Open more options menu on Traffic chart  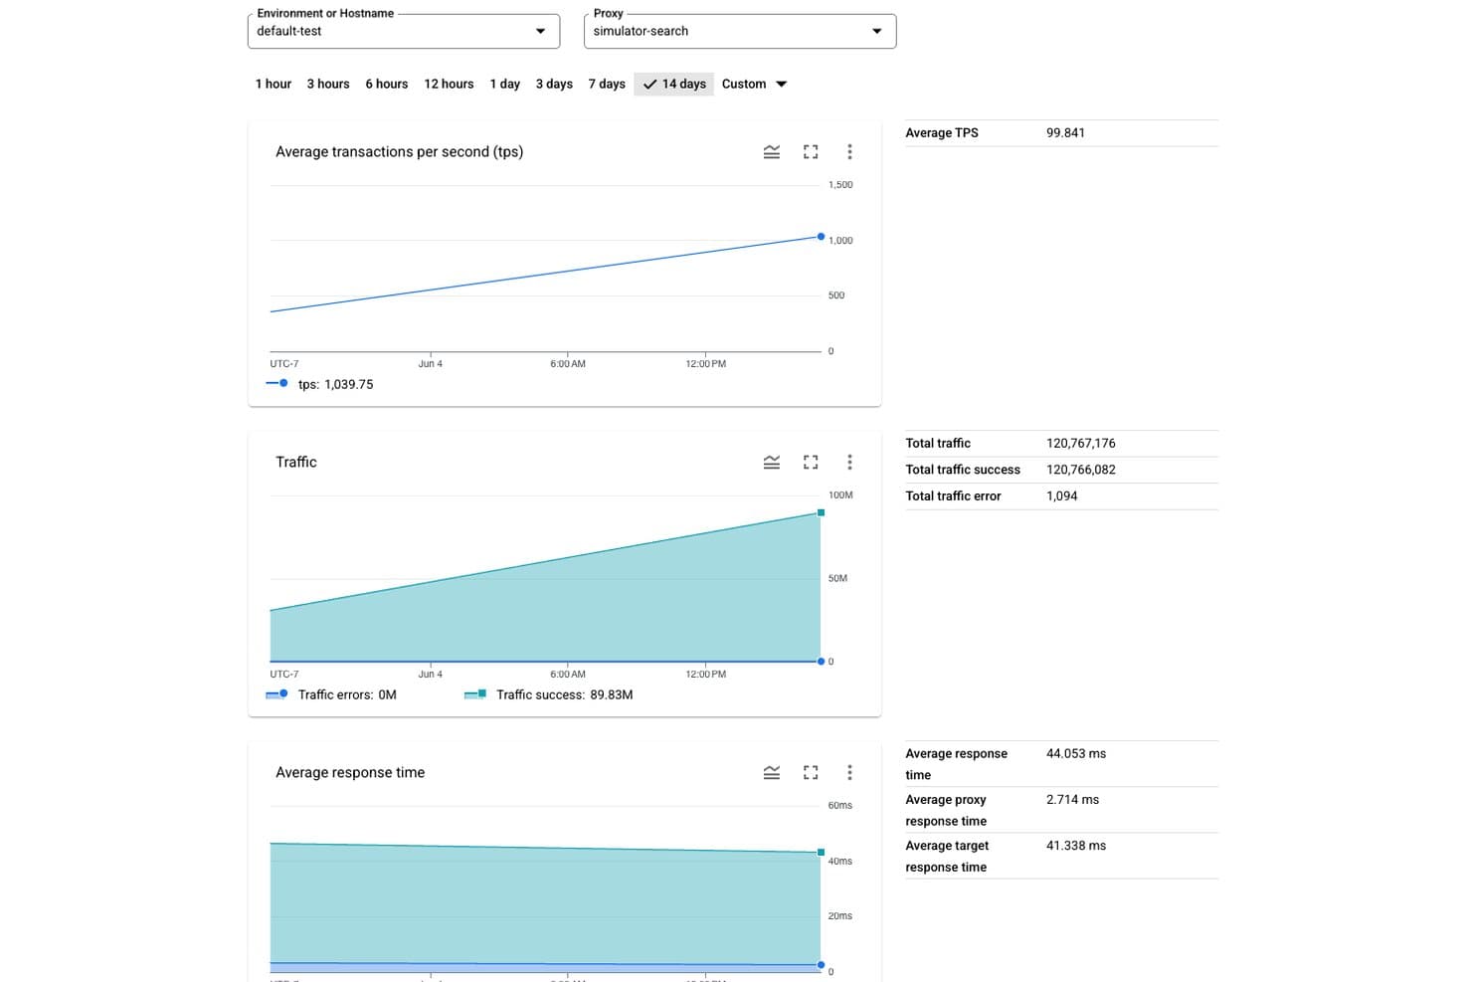coord(849,463)
